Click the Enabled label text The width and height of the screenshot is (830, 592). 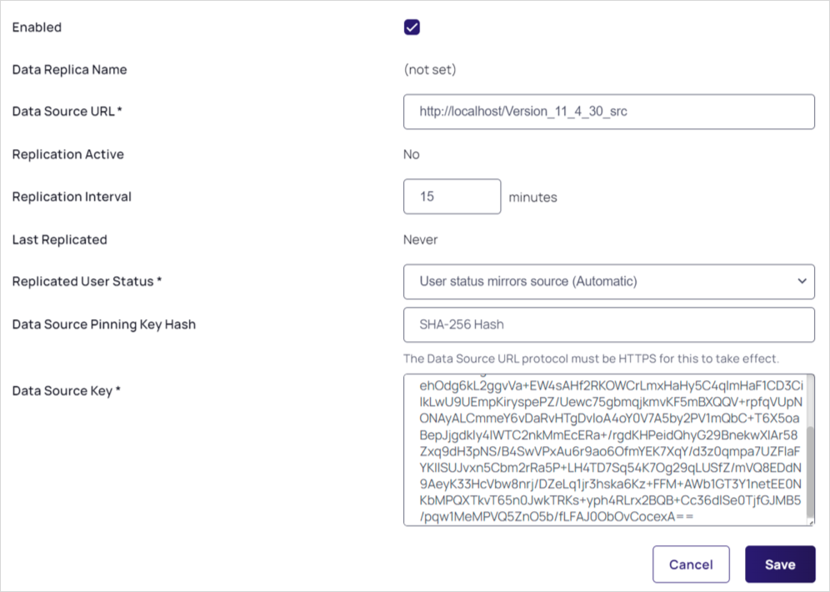click(37, 28)
